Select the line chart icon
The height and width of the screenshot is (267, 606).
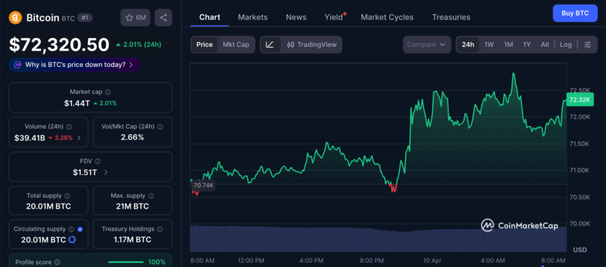(270, 44)
